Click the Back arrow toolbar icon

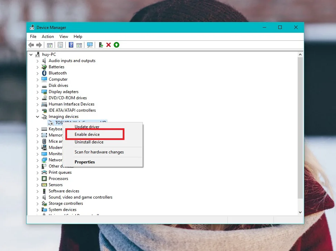(x=31, y=45)
